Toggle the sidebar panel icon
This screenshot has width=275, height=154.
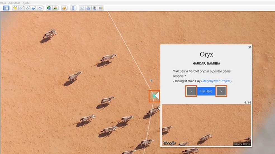point(6,8)
